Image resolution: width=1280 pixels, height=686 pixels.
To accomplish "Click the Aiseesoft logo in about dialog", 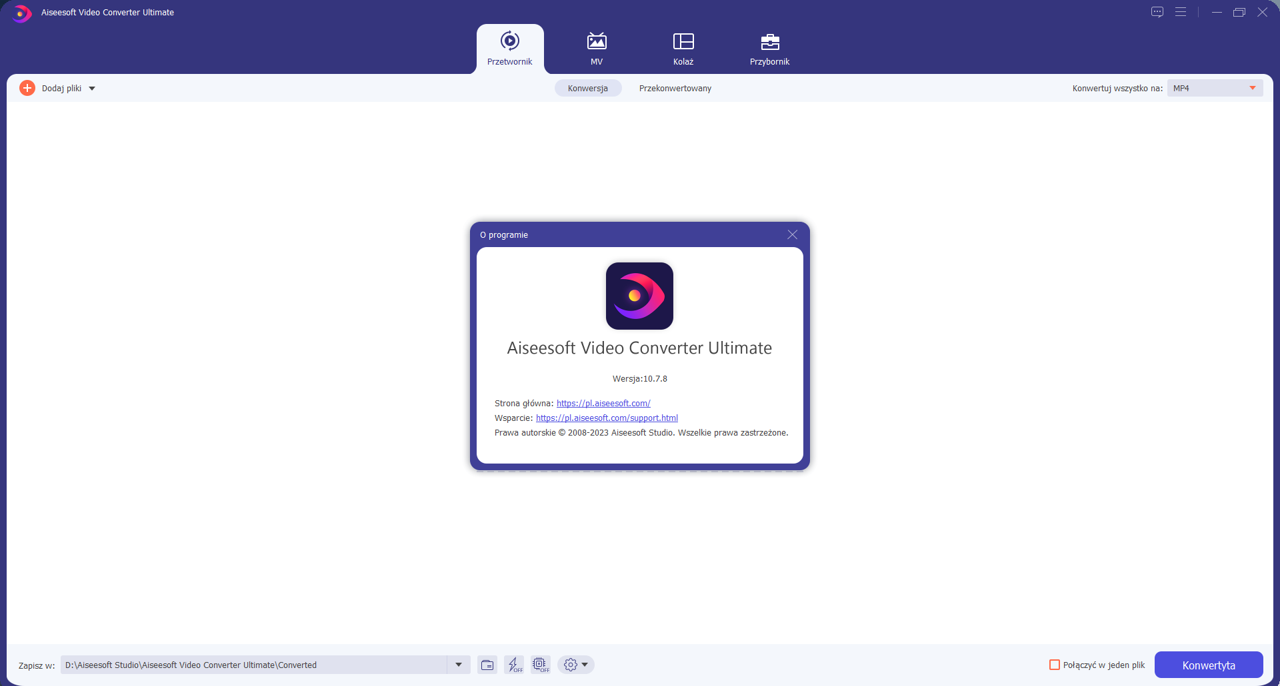I will click(x=639, y=296).
